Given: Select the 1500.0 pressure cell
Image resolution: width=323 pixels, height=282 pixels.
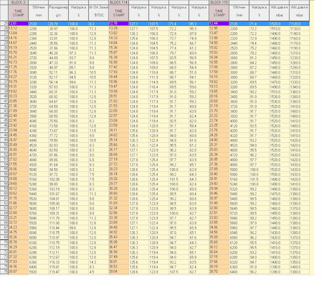Looking at the screenshot, I should (x=279, y=174).
